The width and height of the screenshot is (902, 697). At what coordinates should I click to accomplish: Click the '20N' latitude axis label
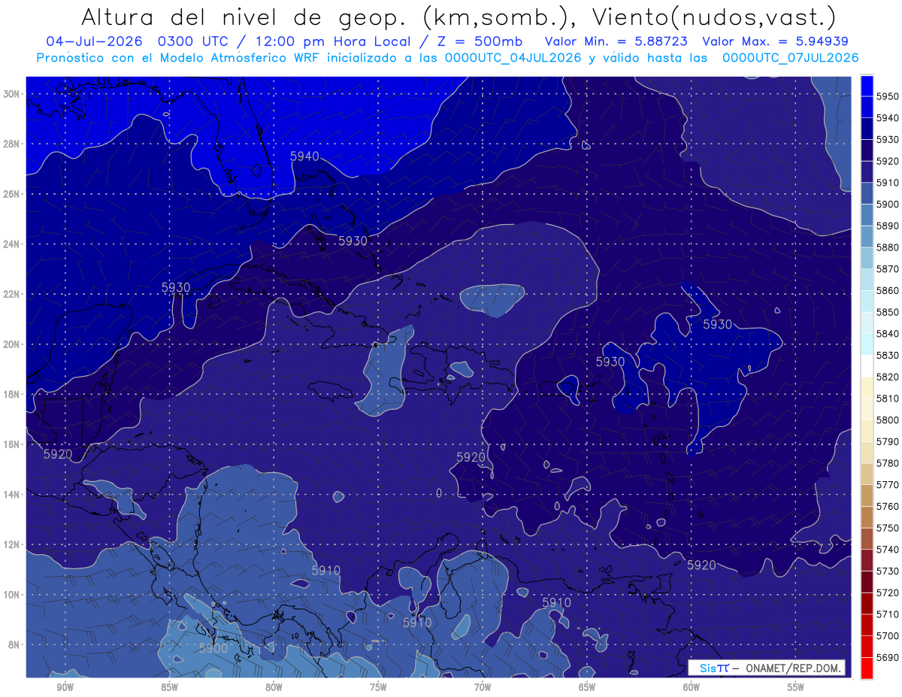[x=11, y=344]
